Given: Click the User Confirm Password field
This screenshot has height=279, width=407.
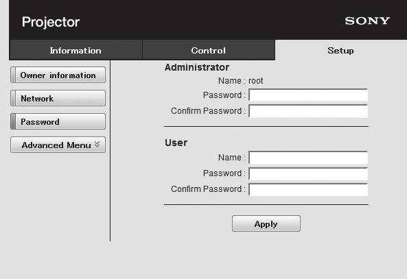Looking at the screenshot, I should coord(308,189).
